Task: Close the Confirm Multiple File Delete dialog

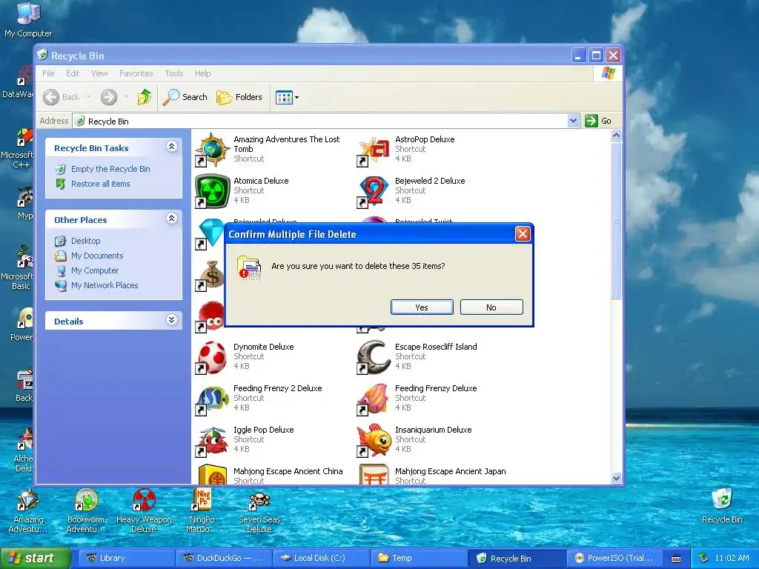Action: pyautogui.click(x=523, y=234)
